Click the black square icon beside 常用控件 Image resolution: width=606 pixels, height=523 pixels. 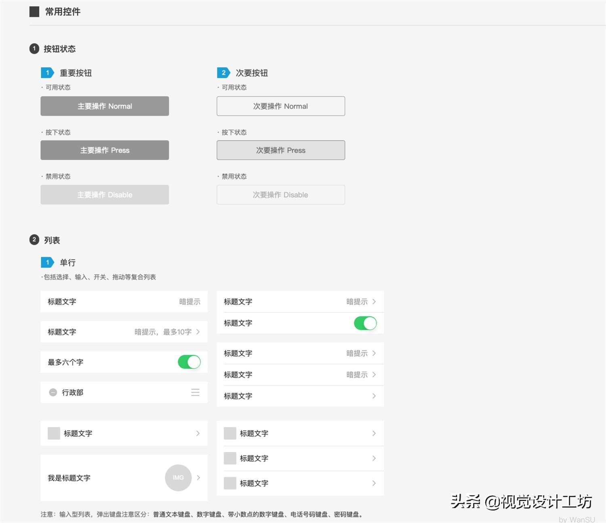click(x=34, y=12)
